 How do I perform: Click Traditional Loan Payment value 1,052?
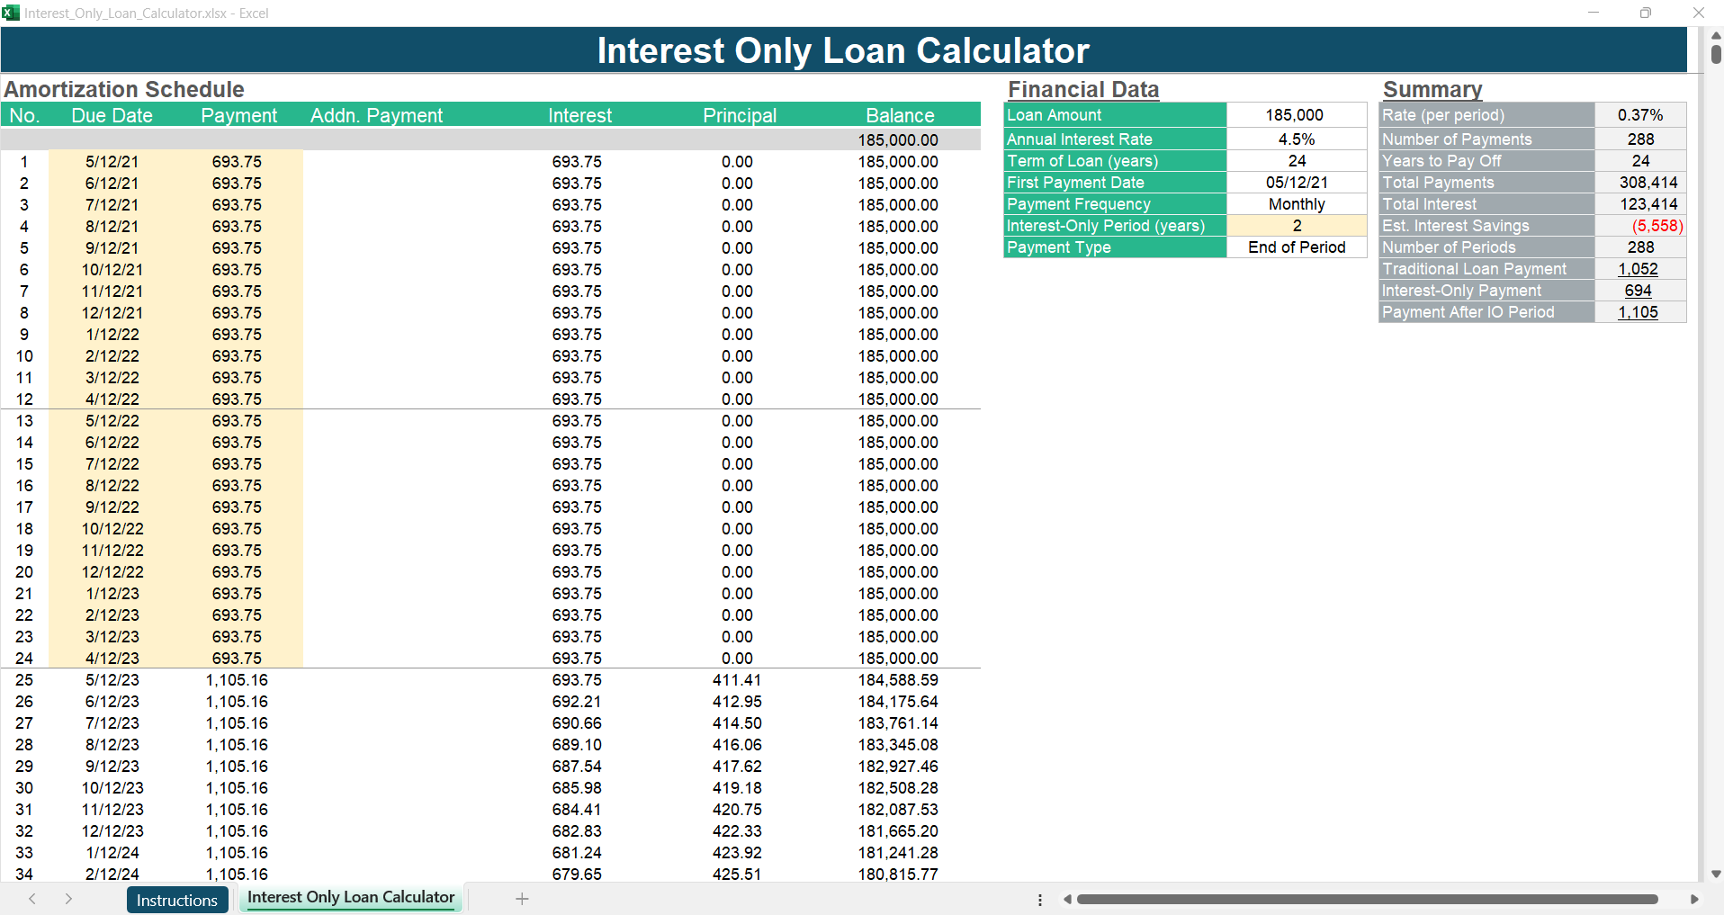click(1638, 269)
